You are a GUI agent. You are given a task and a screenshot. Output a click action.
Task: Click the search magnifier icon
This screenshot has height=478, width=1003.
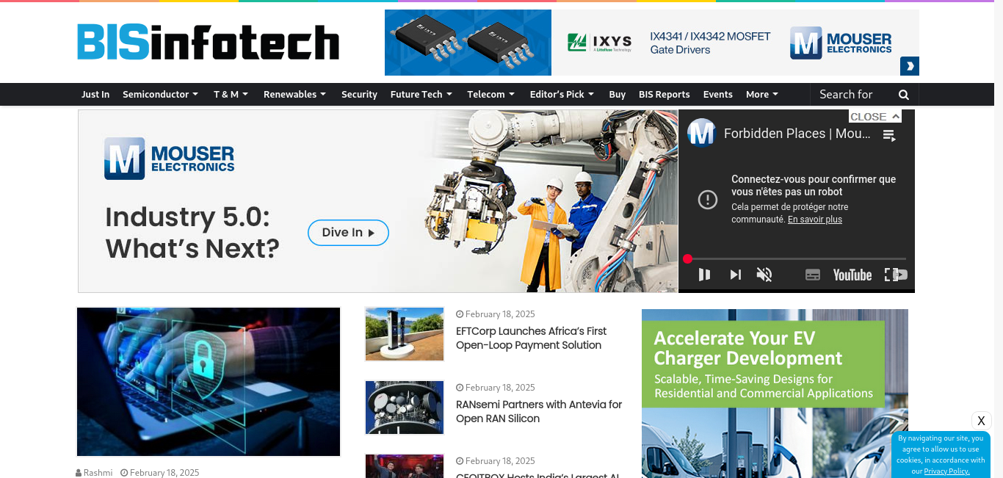[x=904, y=95]
